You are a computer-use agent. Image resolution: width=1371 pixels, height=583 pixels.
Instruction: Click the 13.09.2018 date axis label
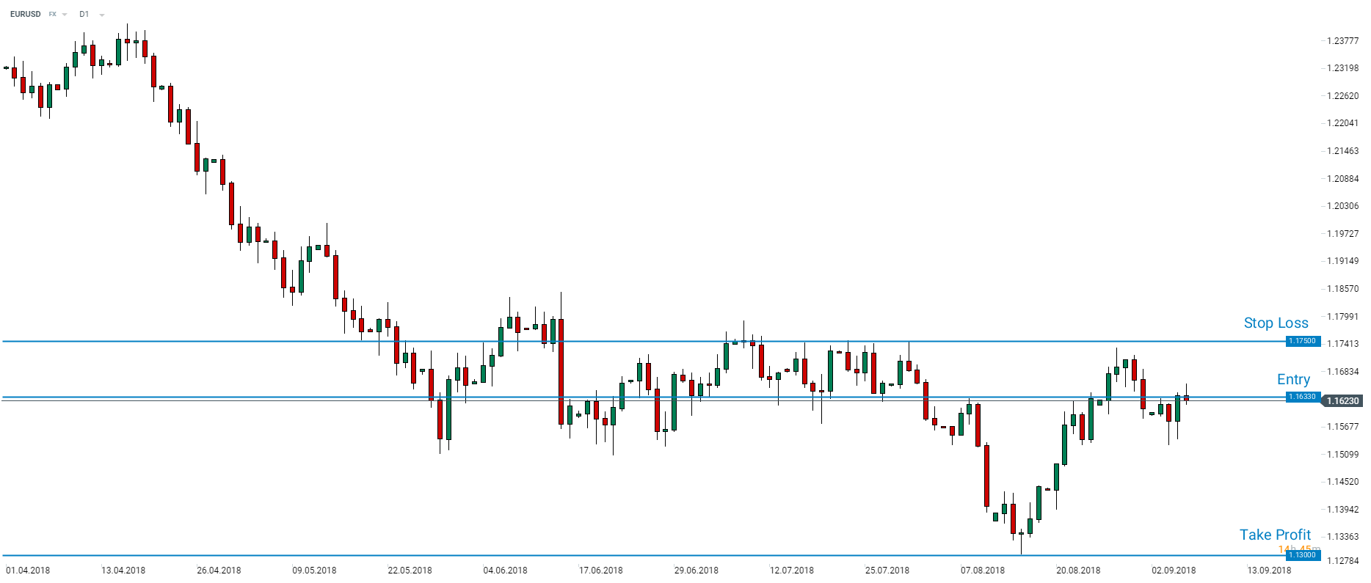coord(1269,571)
